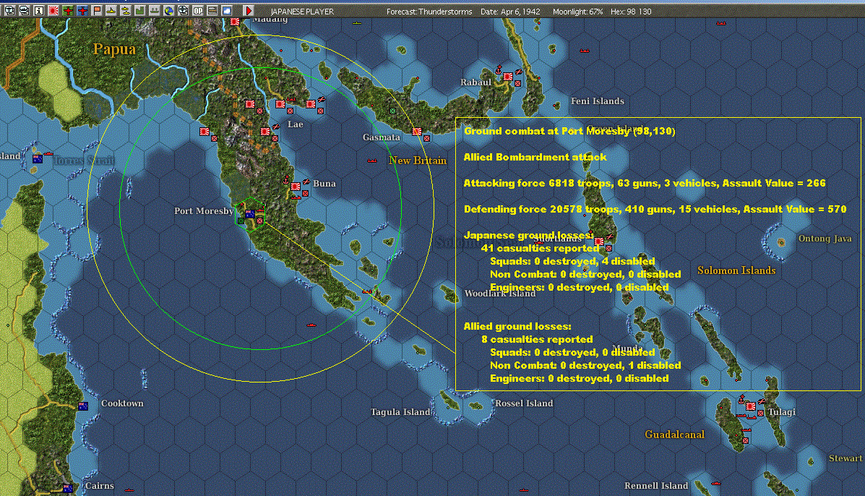This screenshot has height=496, width=865.
Task: Click the airfield icon at Rabaul
Action: 519,72
